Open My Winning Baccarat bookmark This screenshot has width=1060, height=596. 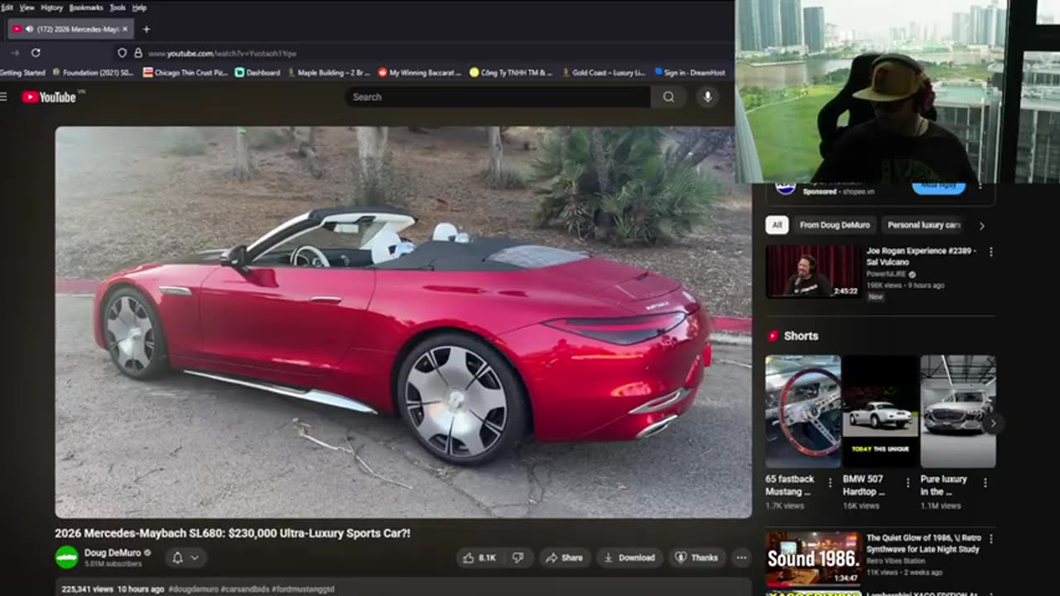point(420,73)
